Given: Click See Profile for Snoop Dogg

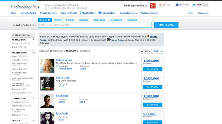Looking at the screenshot, I should point(153,87).
